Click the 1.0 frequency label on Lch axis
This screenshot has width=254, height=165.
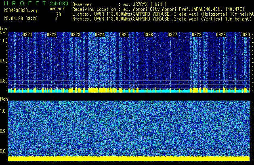[3, 41]
